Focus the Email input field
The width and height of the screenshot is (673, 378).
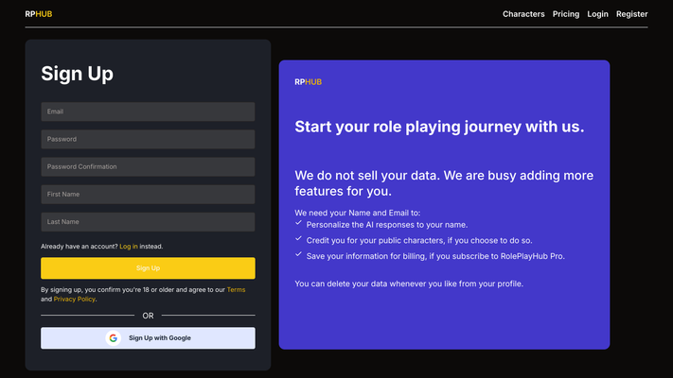point(148,112)
